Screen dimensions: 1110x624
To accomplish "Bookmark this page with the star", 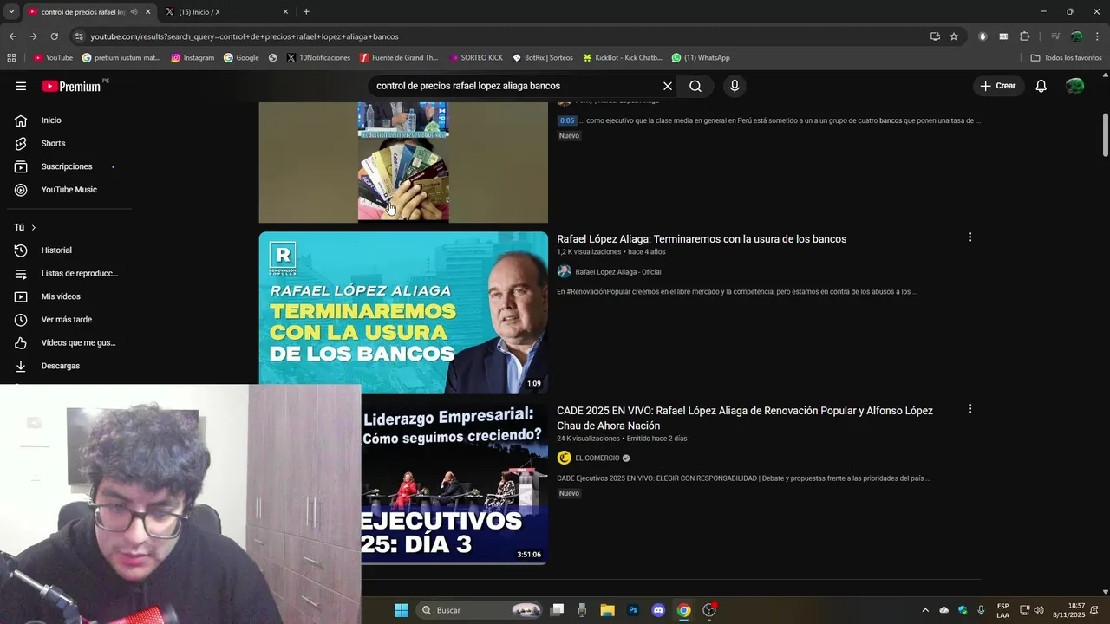I will tap(954, 36).
